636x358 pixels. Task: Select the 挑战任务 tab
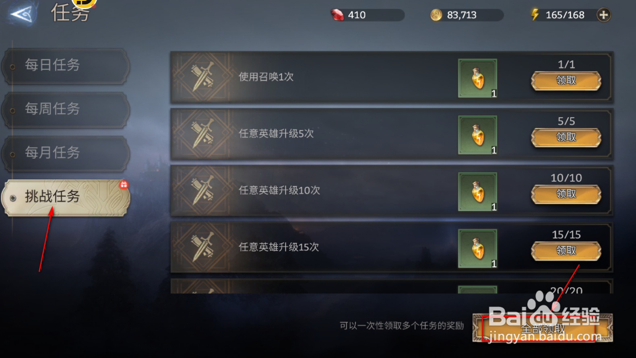66,197
